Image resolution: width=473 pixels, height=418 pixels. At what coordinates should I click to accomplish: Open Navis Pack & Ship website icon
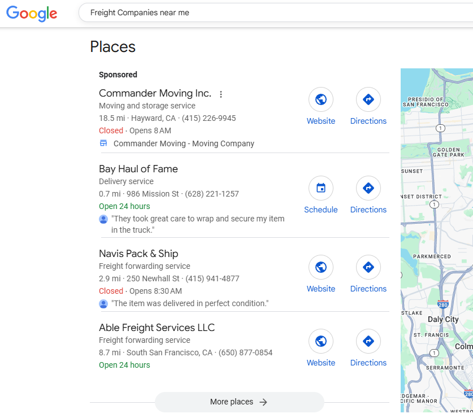[x=320, y=268]
